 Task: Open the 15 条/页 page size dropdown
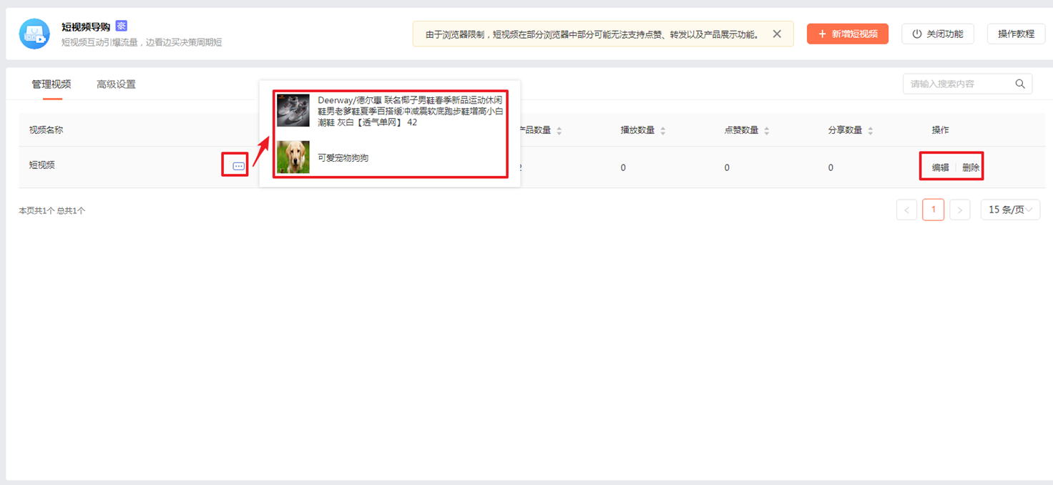pyautogui.click(x=1010, y=210)
